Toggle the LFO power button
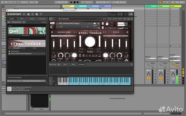Screen dimensions: 186x116 click(x=80, y=55)
